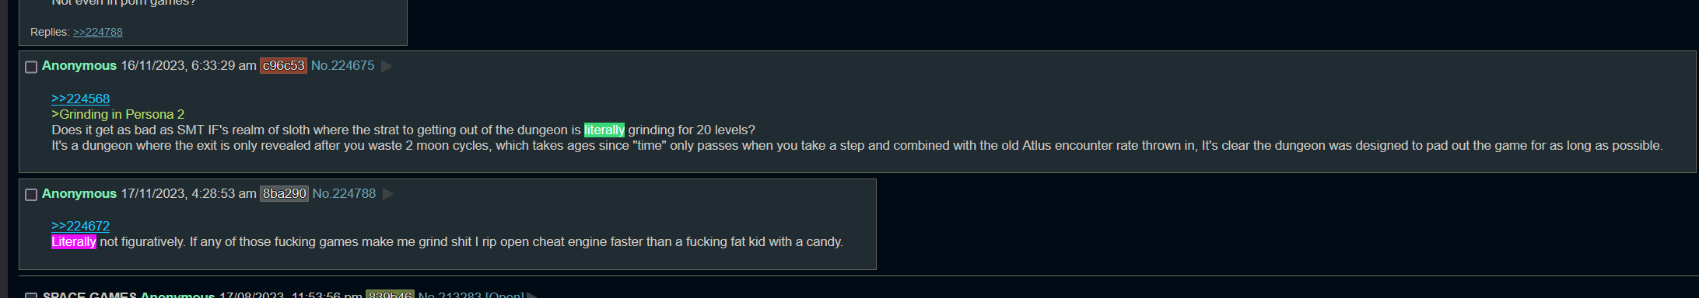Click poster ID badge 8ba290
1699x298 pixels.
(x=284, y=194)
